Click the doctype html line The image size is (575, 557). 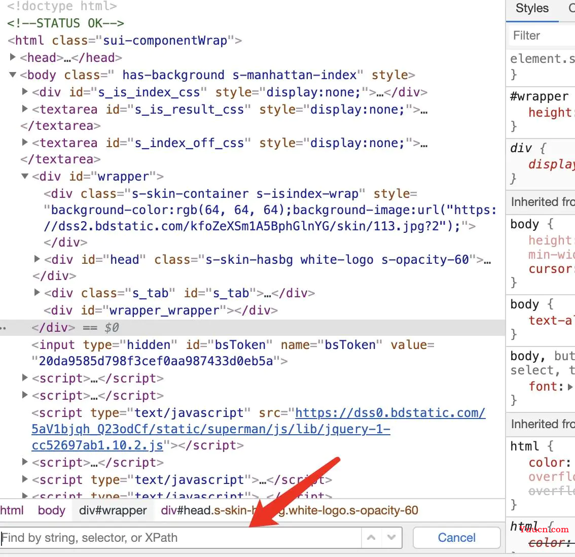(62, 6)
